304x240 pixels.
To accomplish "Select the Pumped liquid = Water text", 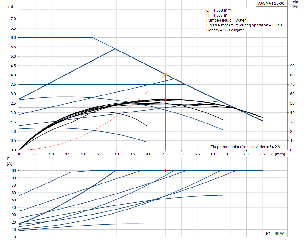I will 226,20.
